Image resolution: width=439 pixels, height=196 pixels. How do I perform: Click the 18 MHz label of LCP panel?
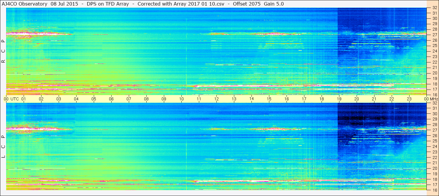click(x=435, y=179)
